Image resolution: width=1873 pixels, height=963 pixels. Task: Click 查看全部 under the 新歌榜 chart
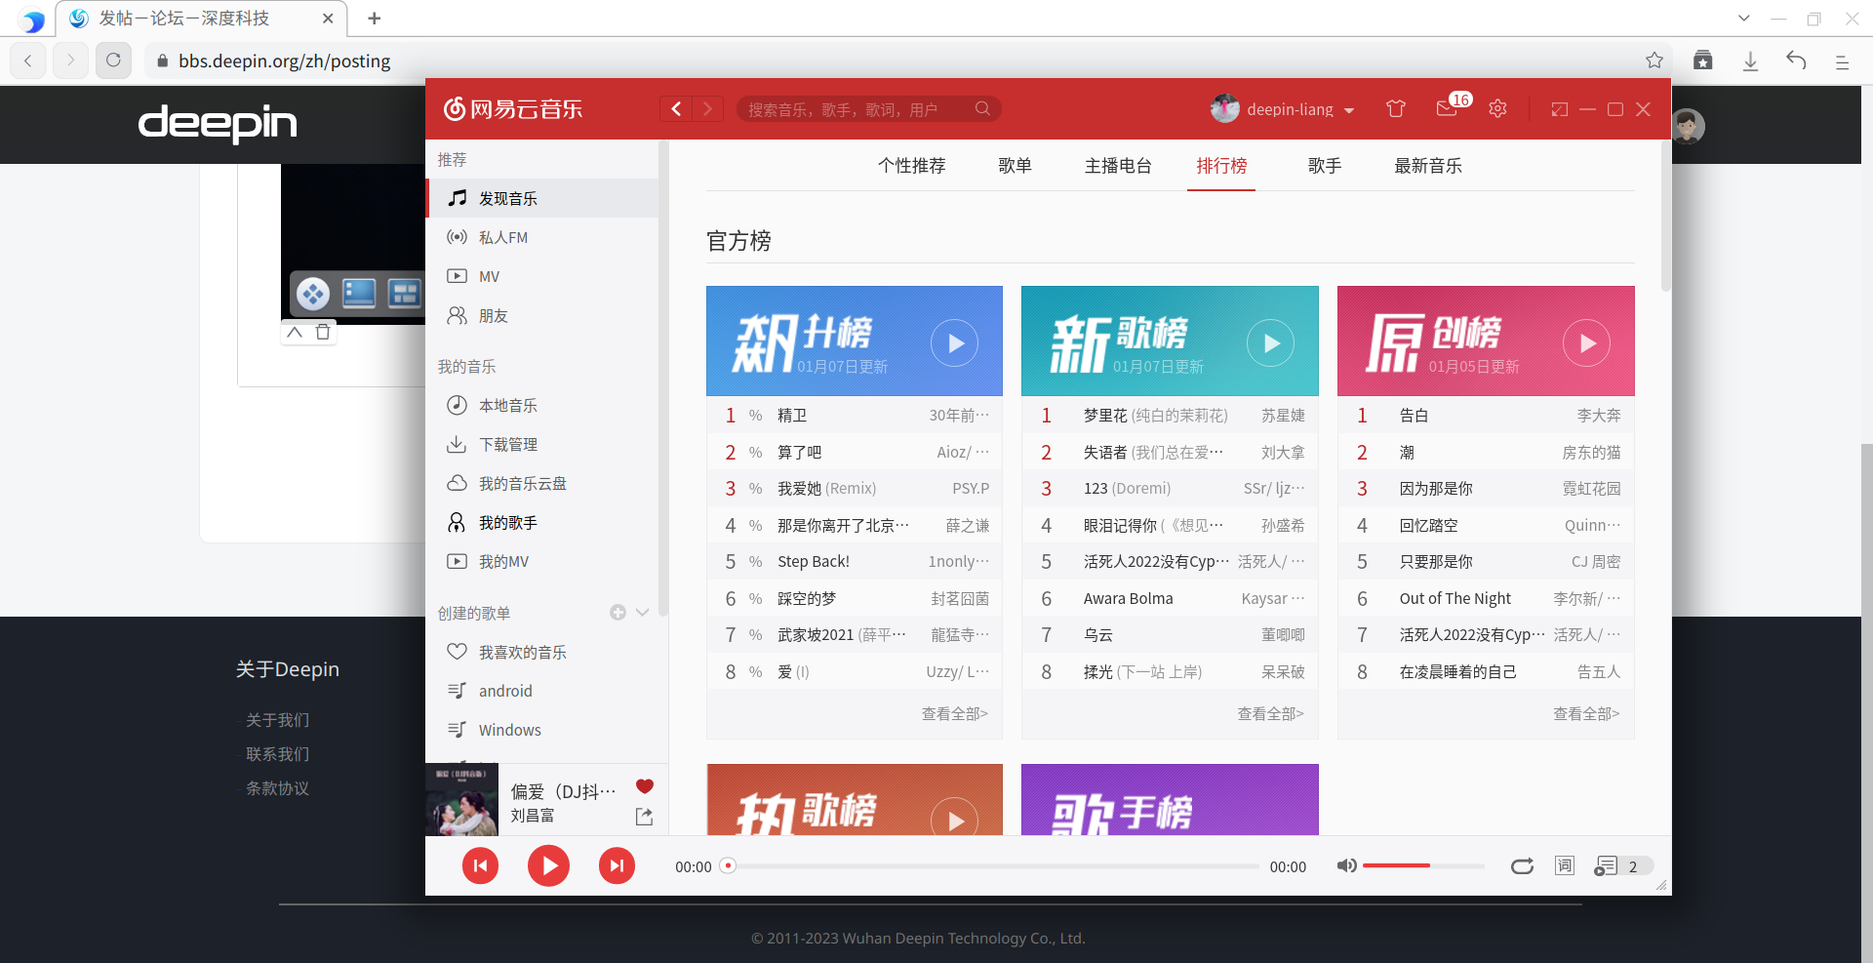[x=1269, y=713]
